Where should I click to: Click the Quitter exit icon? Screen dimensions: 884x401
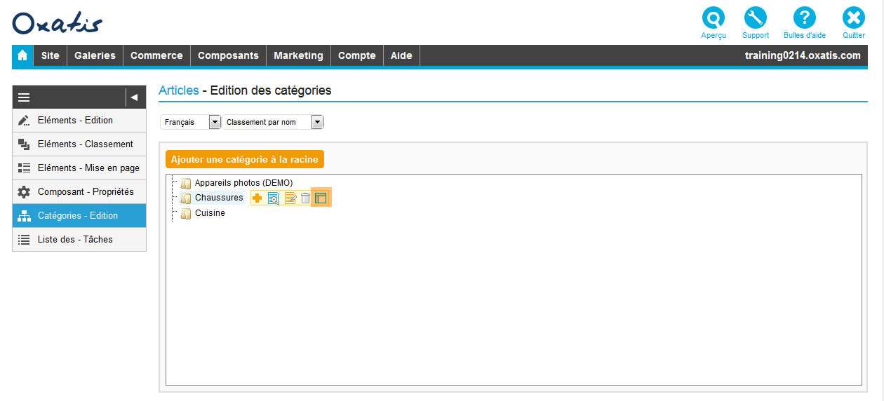pos(854,18)
